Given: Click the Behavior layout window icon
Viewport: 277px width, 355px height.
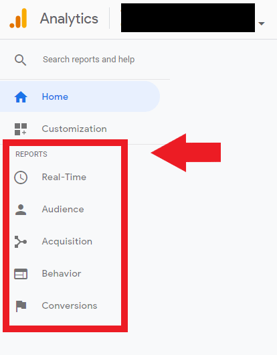Looking at the screenshot, I should point(21,274).
